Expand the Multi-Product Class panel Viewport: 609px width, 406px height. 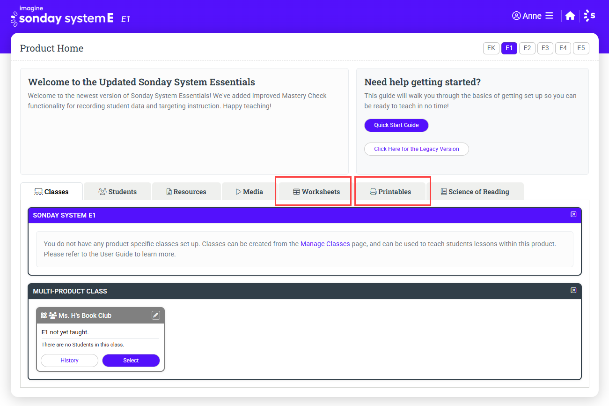[x=573, y=291]
